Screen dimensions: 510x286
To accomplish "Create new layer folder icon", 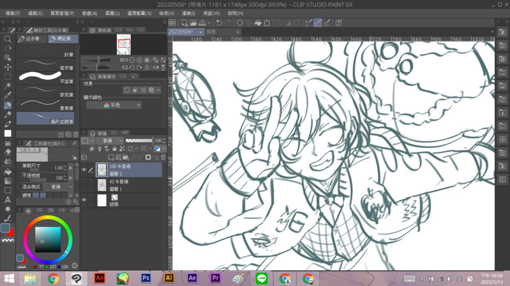I will [x=126, y=157].
